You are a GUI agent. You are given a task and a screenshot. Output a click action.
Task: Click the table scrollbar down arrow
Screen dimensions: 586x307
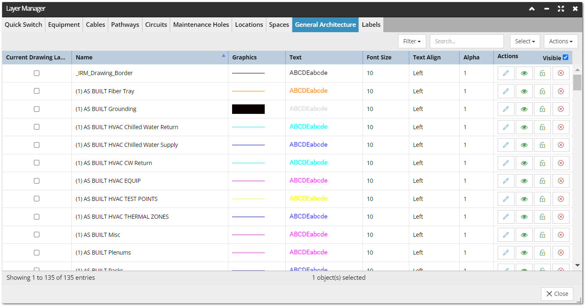[577, 265]
